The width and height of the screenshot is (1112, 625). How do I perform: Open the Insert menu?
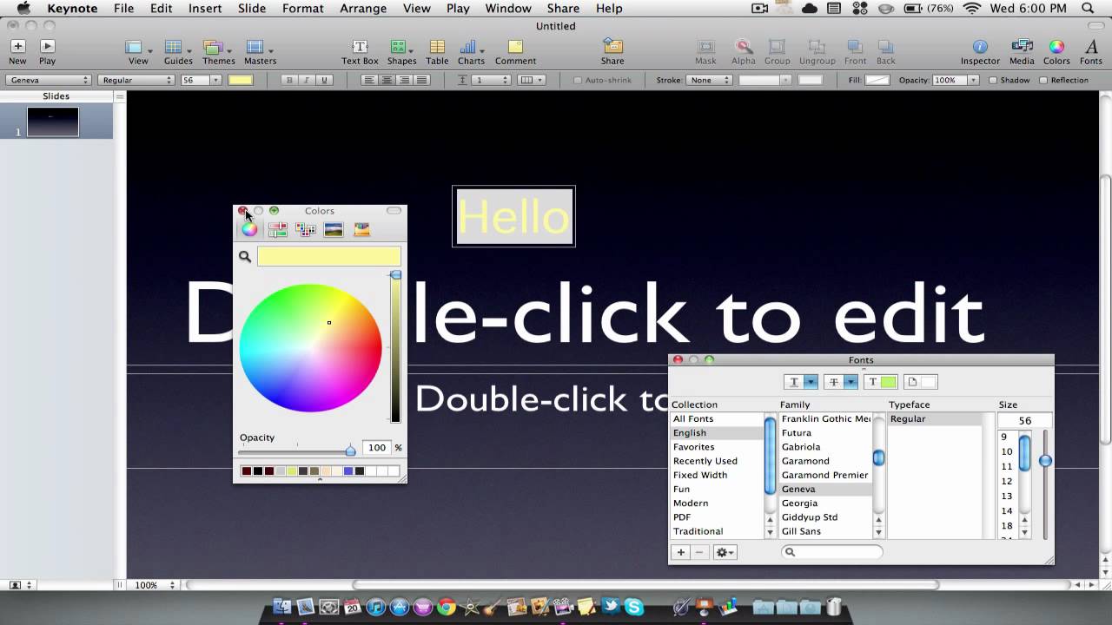pyautogui.click(x=205, y=9)
